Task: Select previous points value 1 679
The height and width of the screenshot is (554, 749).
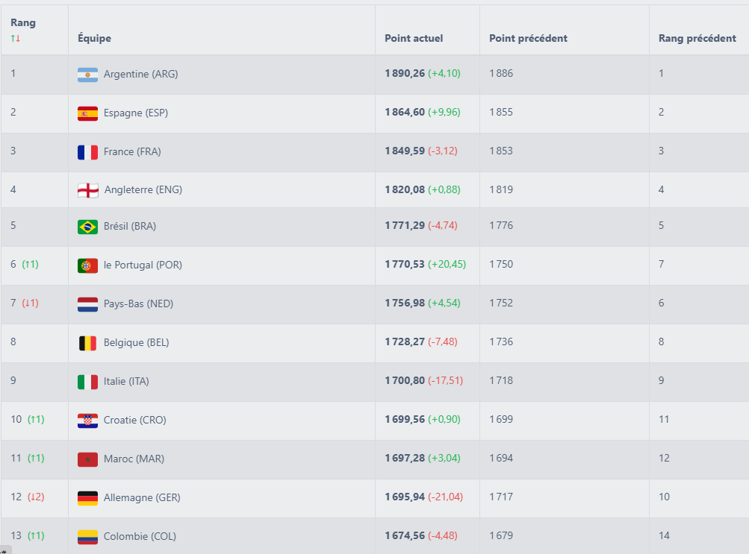Action: 501,535
